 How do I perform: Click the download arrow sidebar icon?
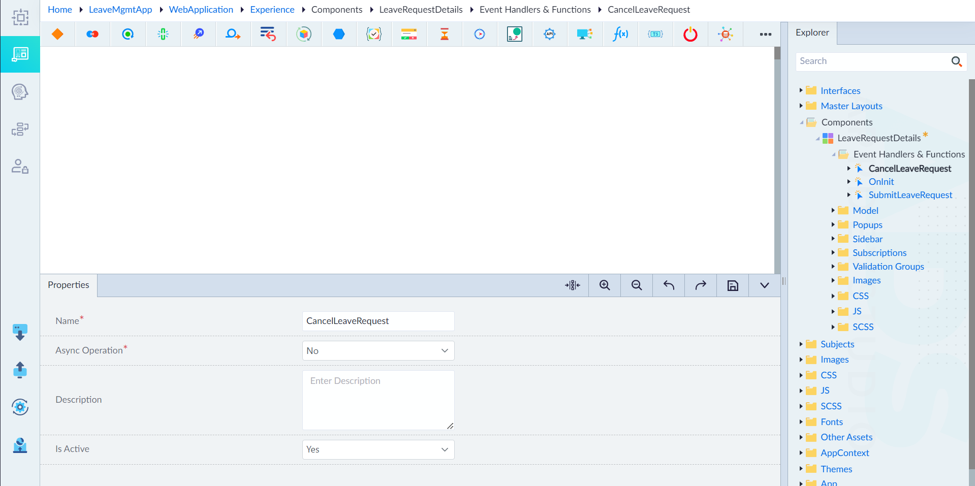(20, 333)
